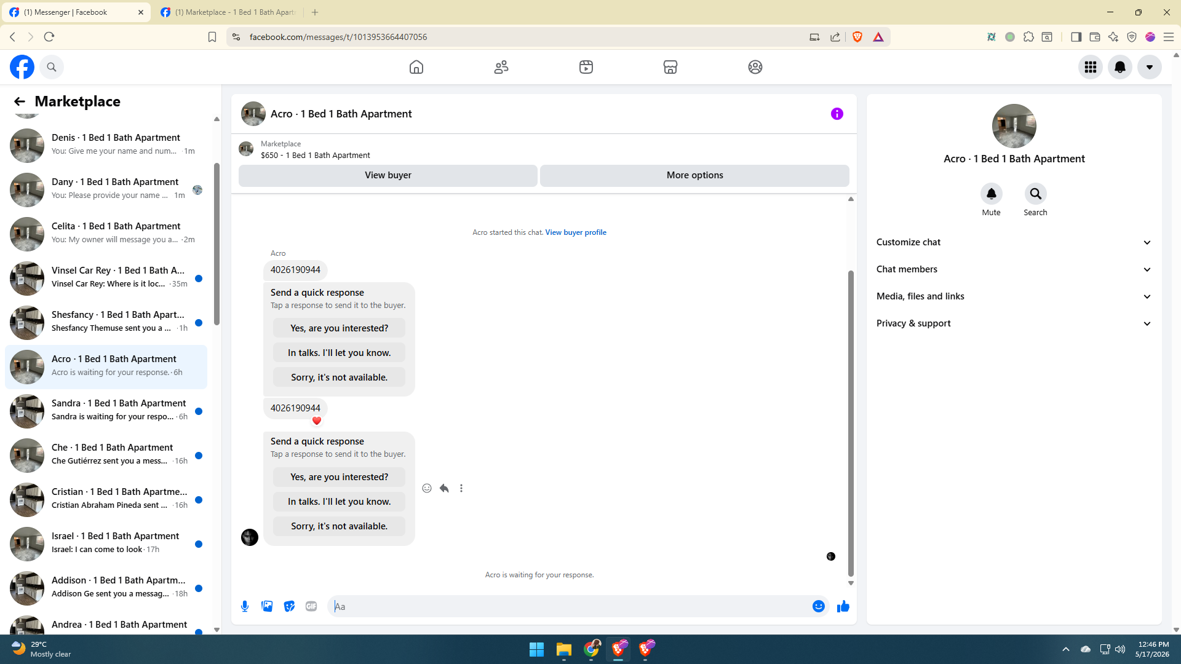Send last 'Yes, are you interested?' quick response

[340, 477]
